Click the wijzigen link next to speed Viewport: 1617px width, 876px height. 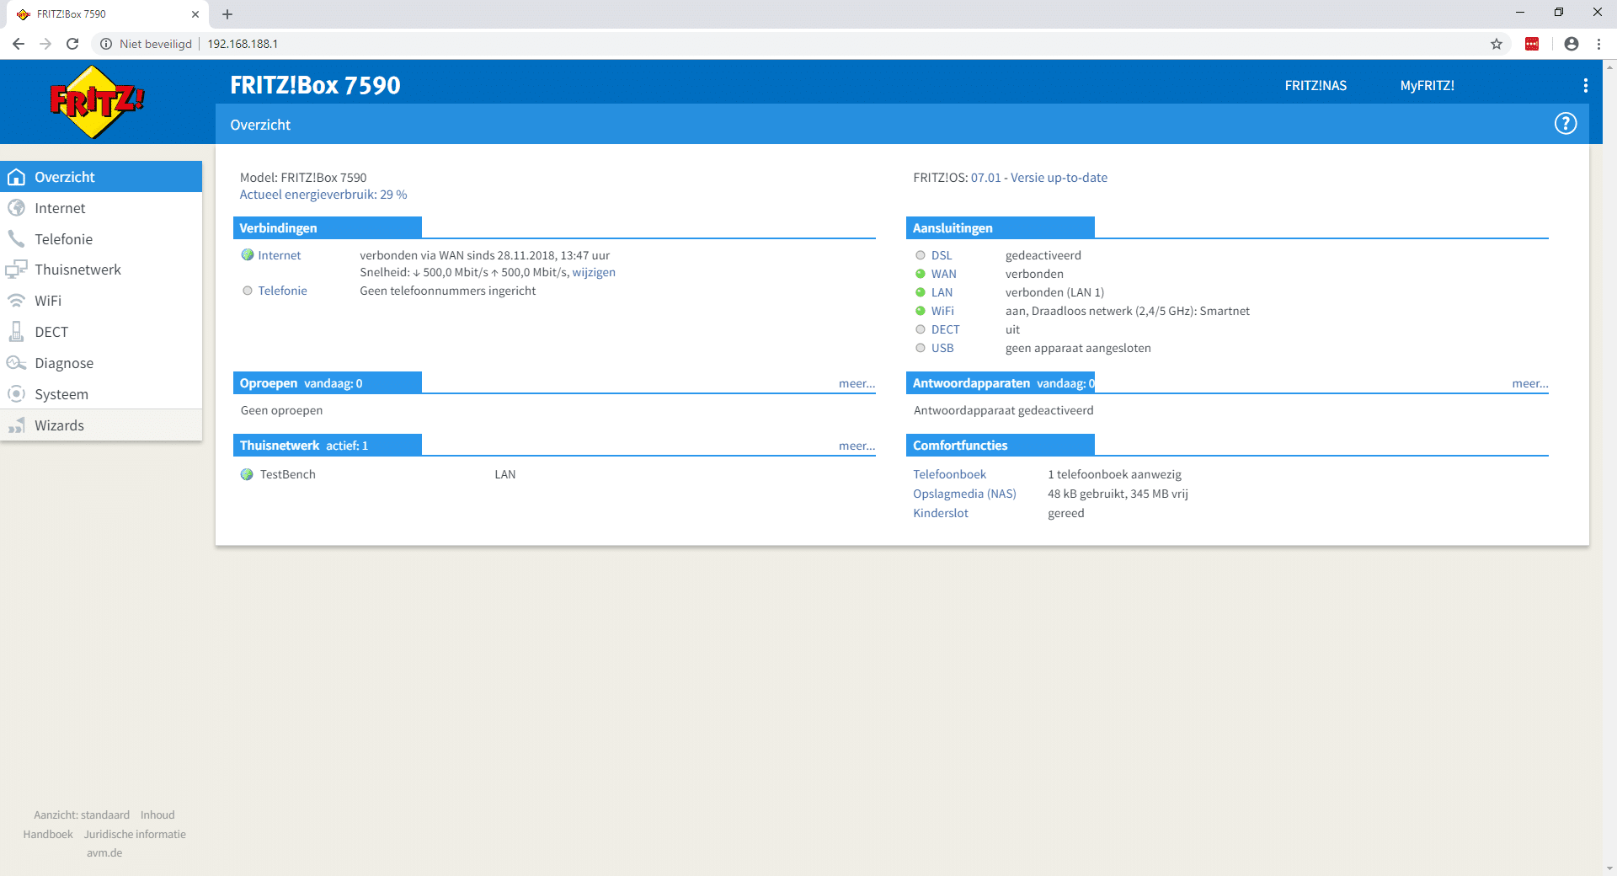(594, 272)
